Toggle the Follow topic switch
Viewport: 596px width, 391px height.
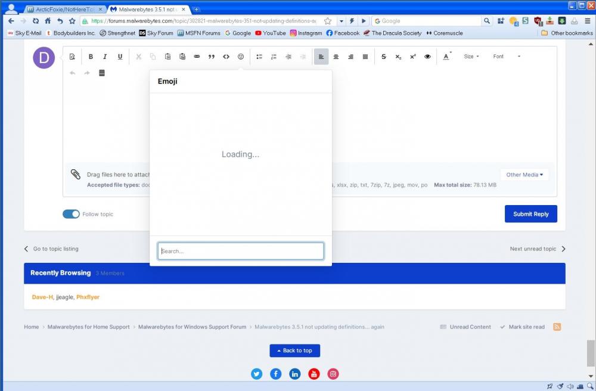click(71, 214)
